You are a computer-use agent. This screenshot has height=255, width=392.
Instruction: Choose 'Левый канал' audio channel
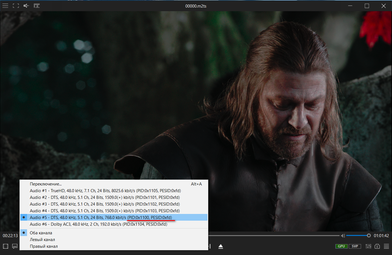(x=42, y=240)
